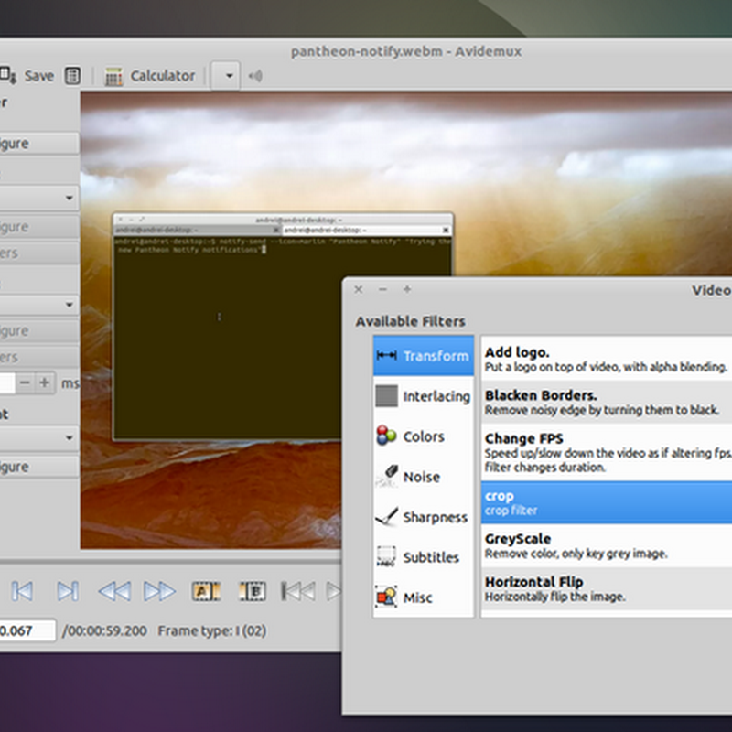Select the Interlacing filter category
Viewport: 732px width, 732px height.
(424, 396)
